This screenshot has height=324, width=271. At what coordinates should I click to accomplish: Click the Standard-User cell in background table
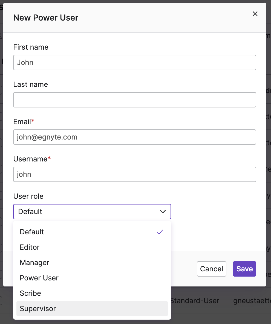pos(195,301)
